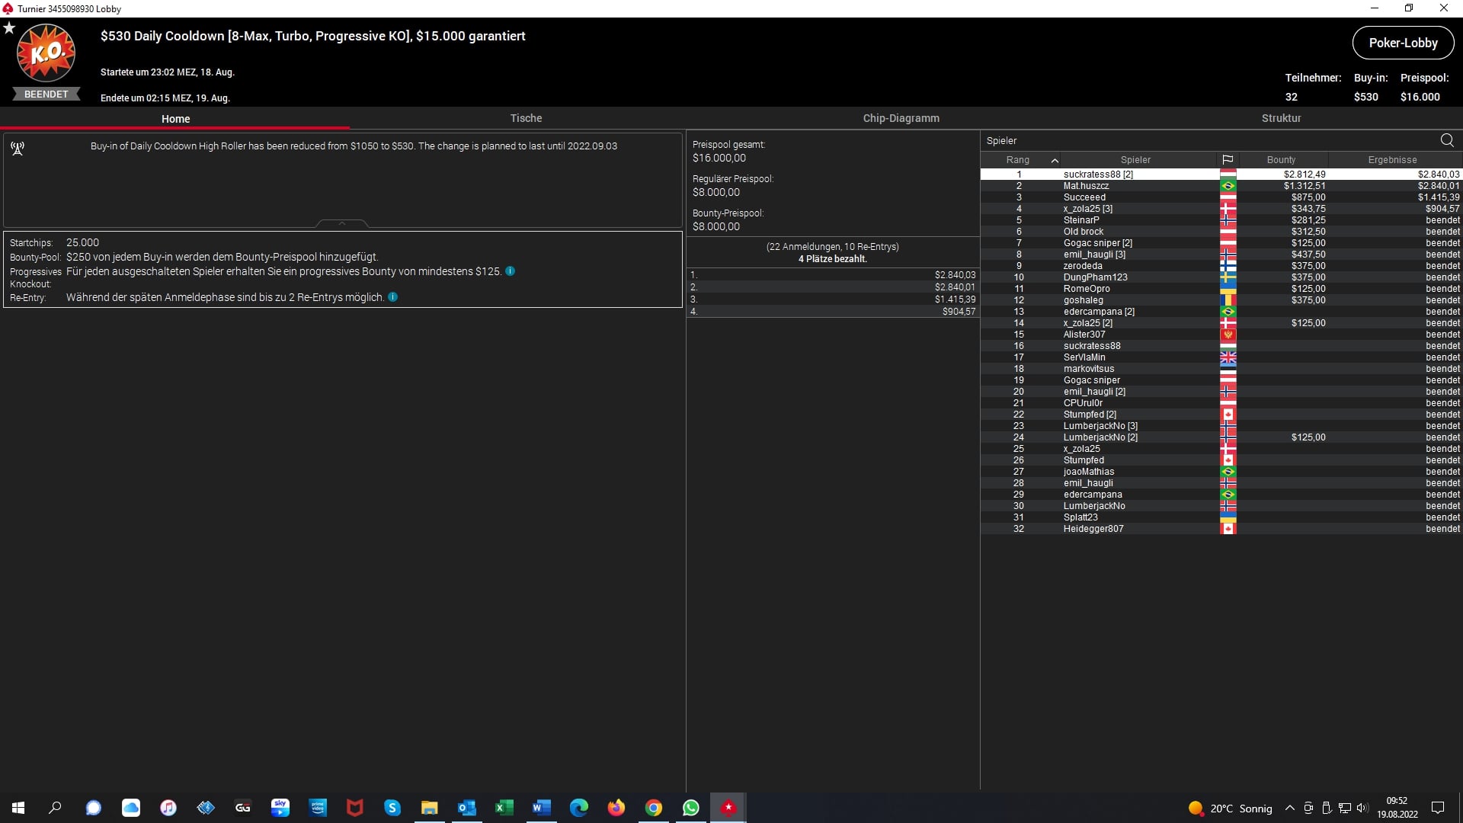Image resolution: width=1463 pixels, height=823 pixels.
Task: Sort by Bounty column header
Action: 1281,160
